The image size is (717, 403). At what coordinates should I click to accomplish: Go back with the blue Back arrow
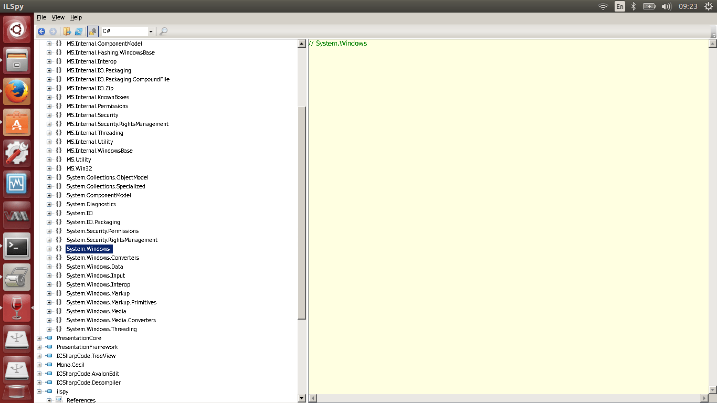click(41, 31)
